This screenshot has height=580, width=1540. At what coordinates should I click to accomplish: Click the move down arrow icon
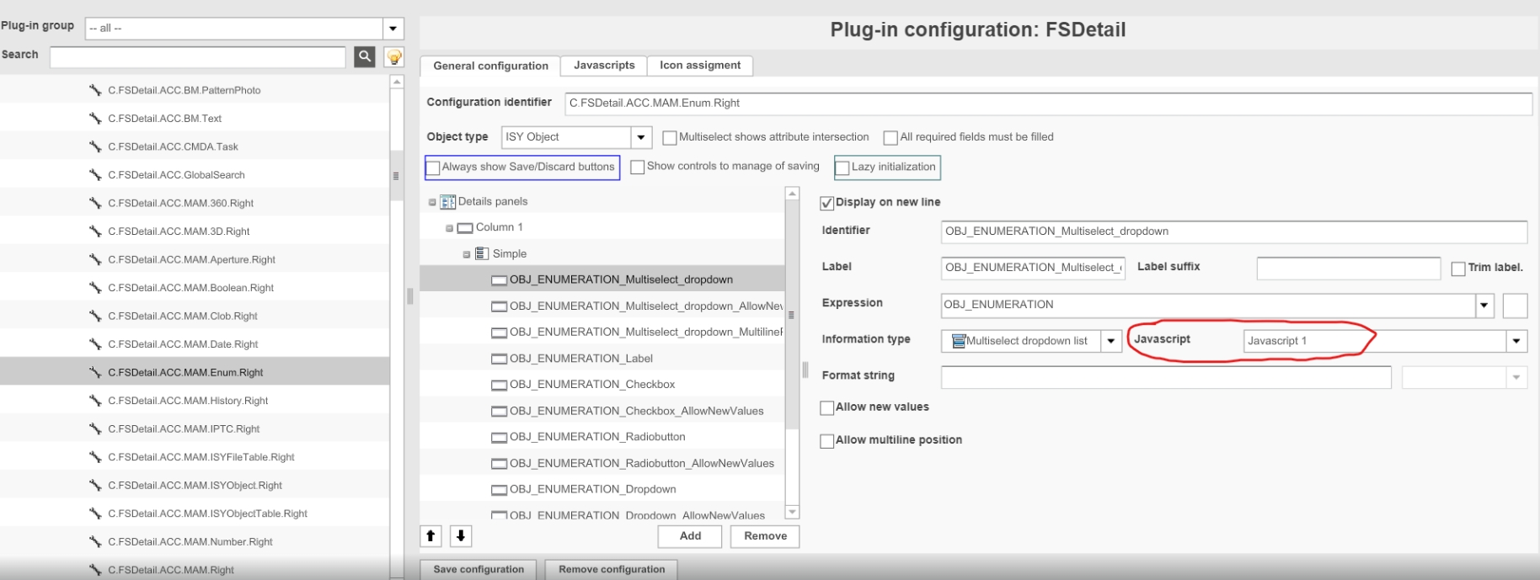[x=461, y=535]
